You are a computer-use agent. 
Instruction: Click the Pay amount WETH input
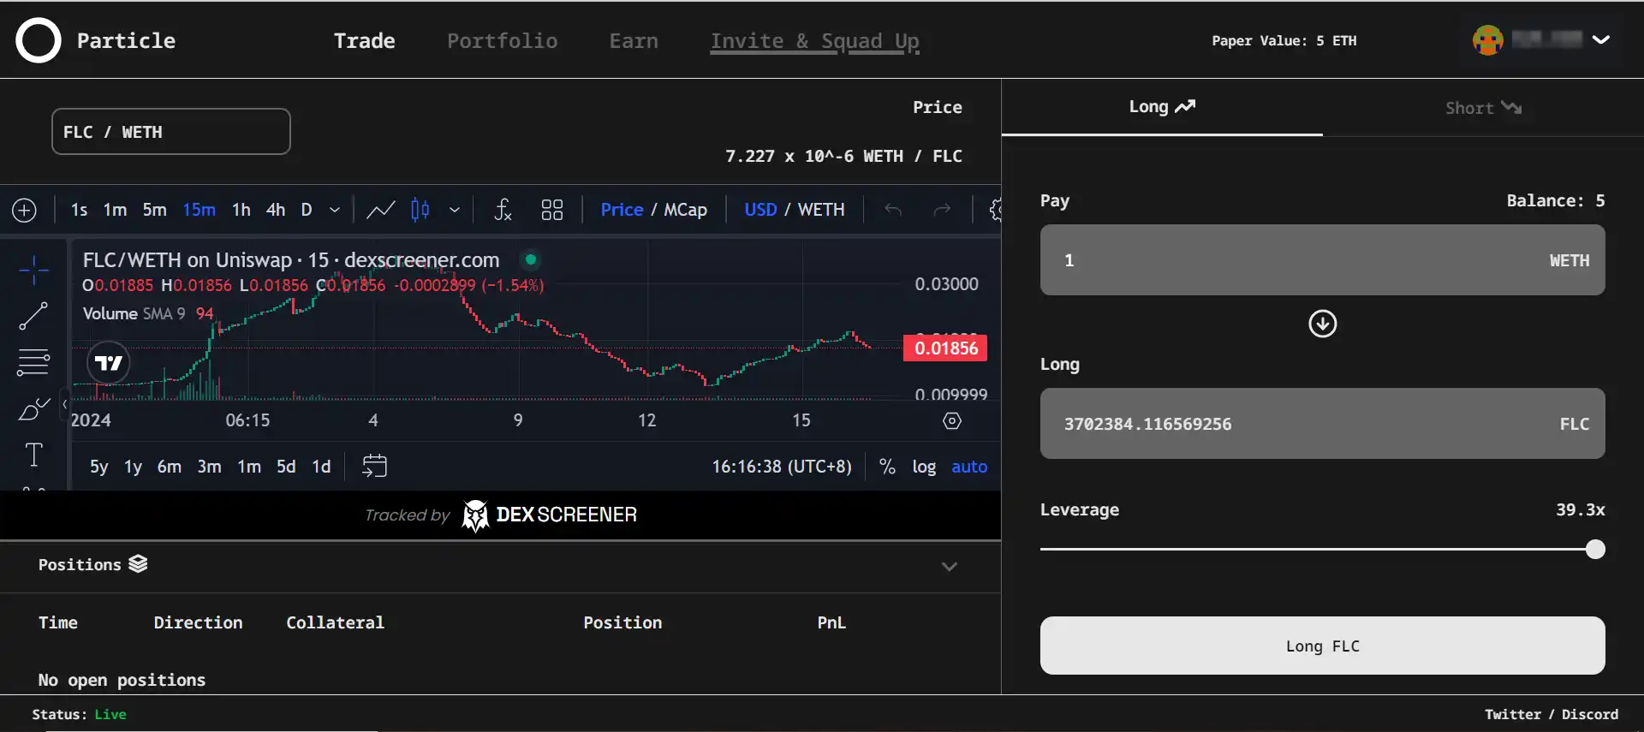1323,260
